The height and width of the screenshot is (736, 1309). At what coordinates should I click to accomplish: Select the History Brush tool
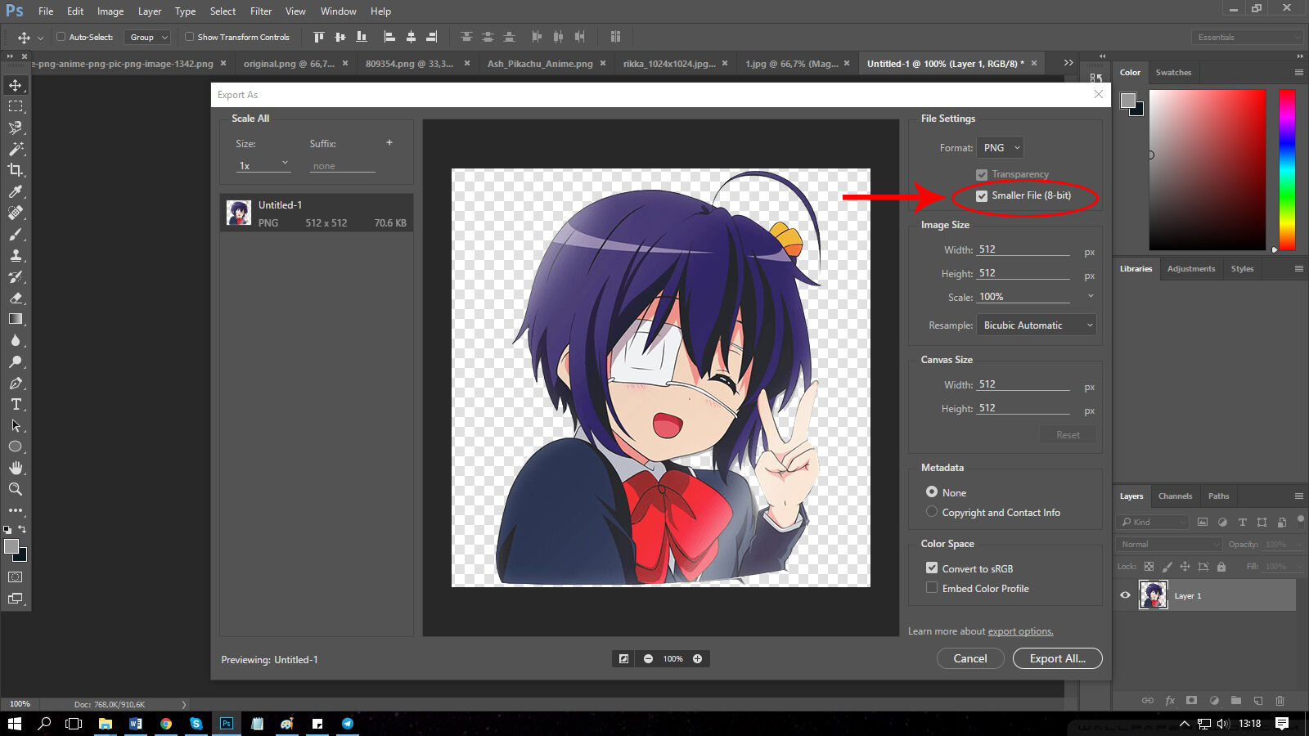pyautogui.click(x=16, y=276)
